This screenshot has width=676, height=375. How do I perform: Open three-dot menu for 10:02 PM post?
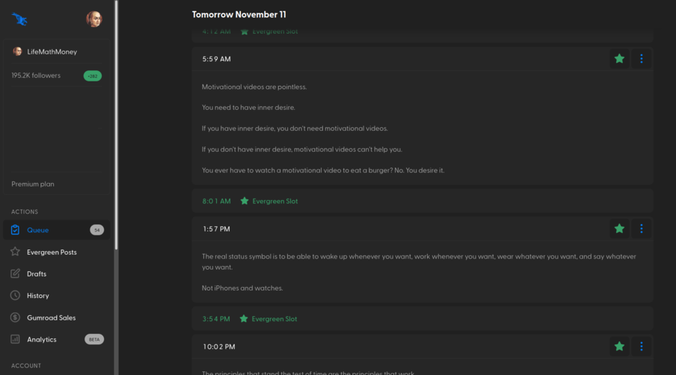[x=641, y=347]
